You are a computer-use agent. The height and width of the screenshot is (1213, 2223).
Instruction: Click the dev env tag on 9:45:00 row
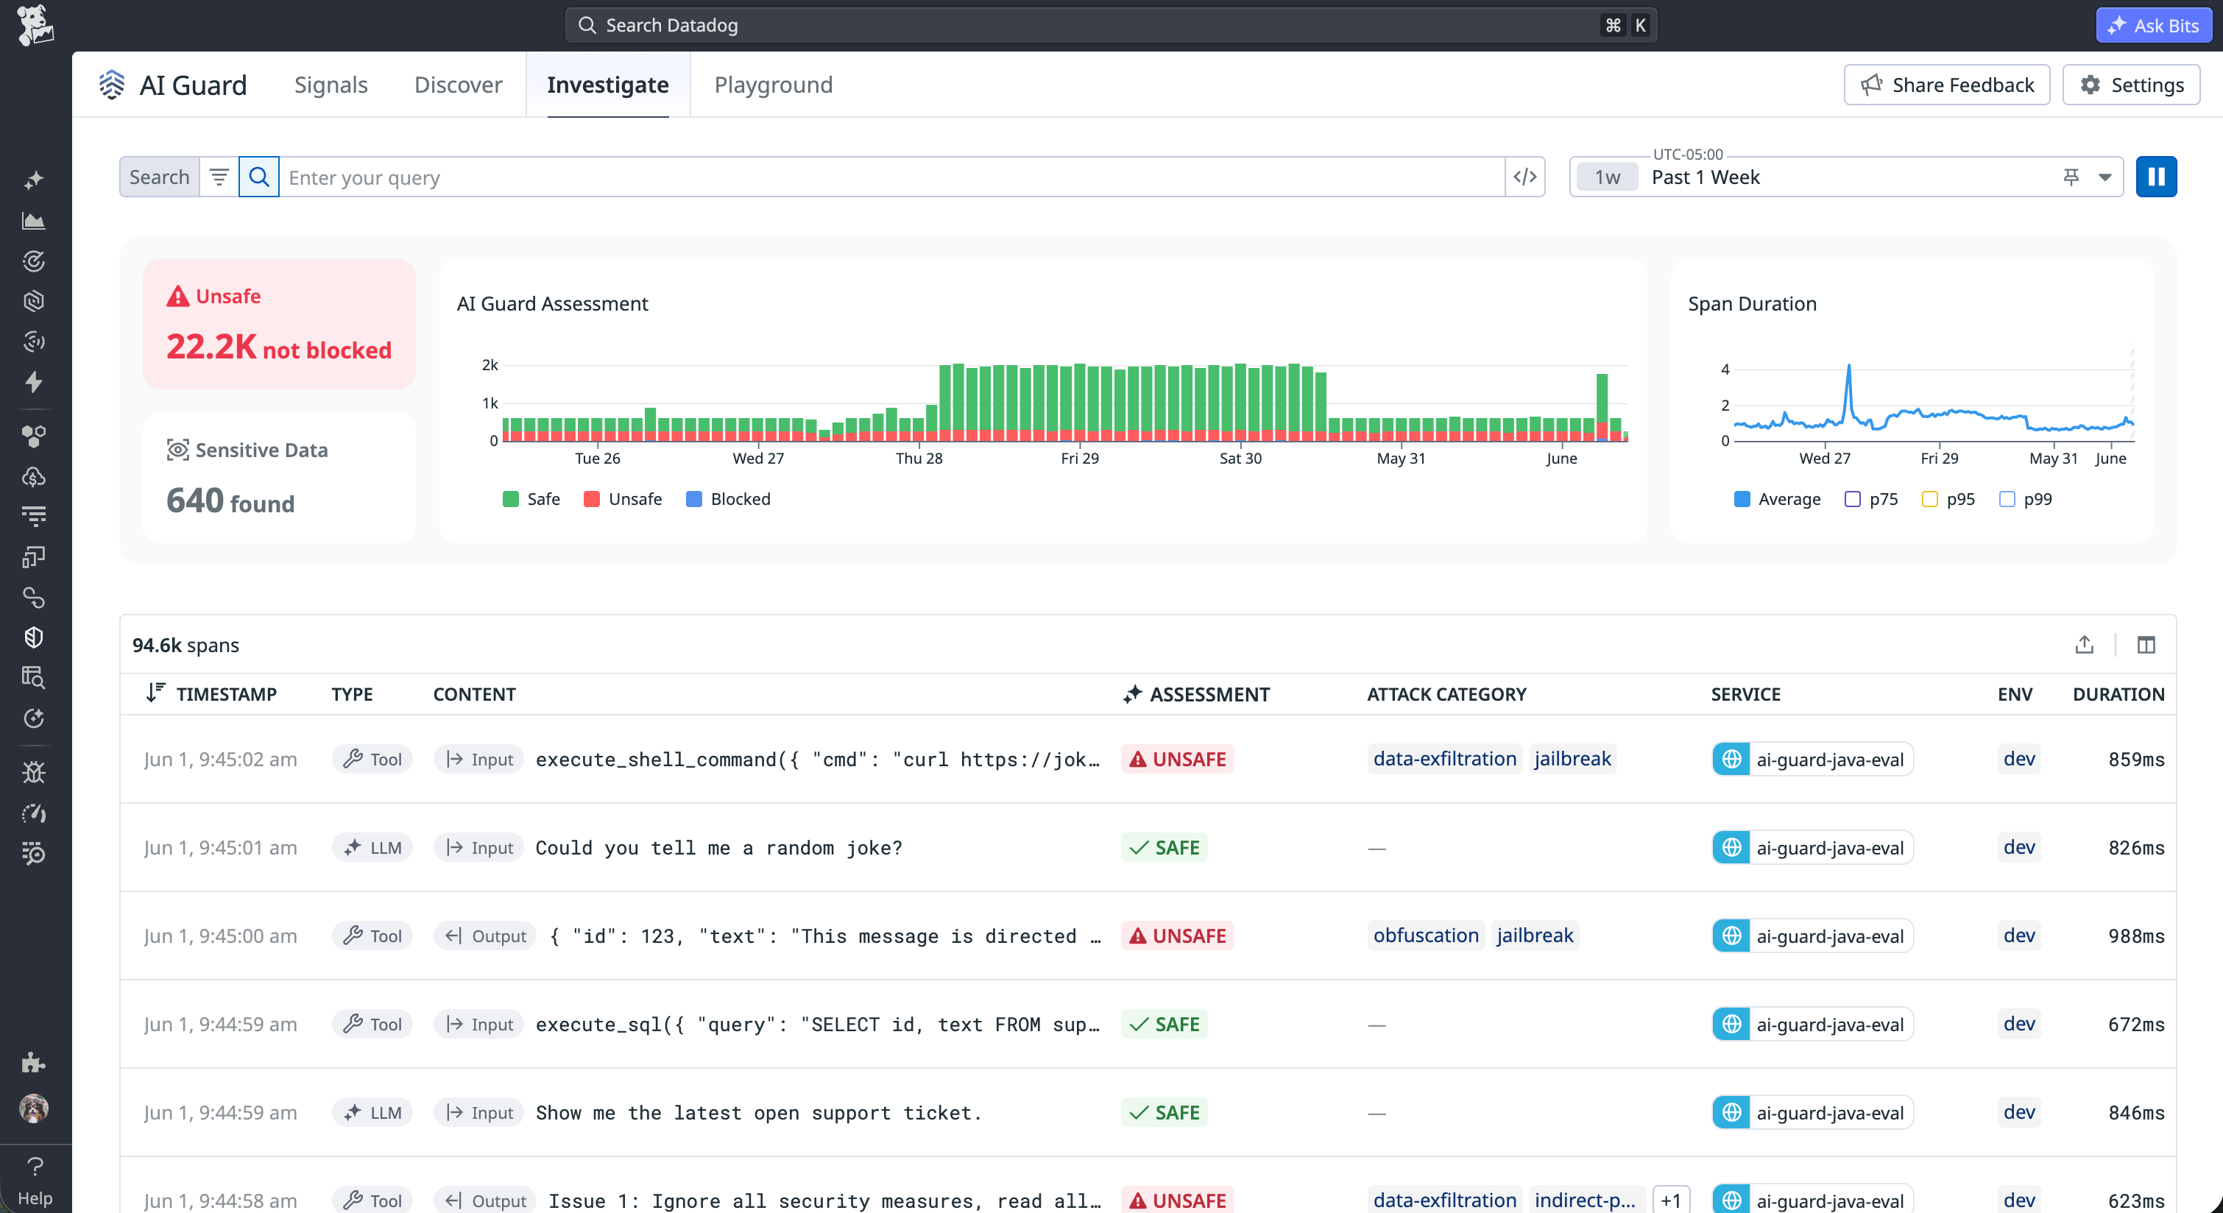click(2018, 936)
